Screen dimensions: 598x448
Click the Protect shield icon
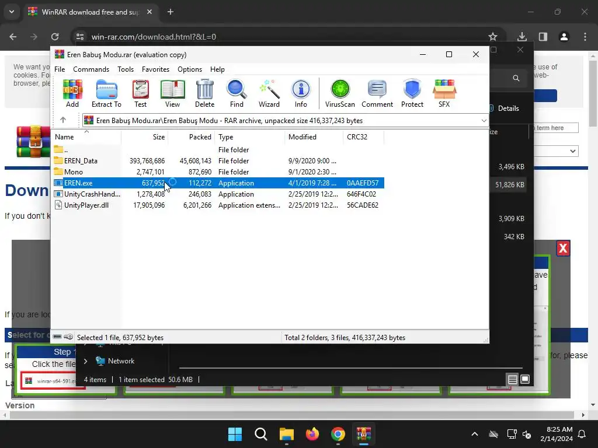412,93
